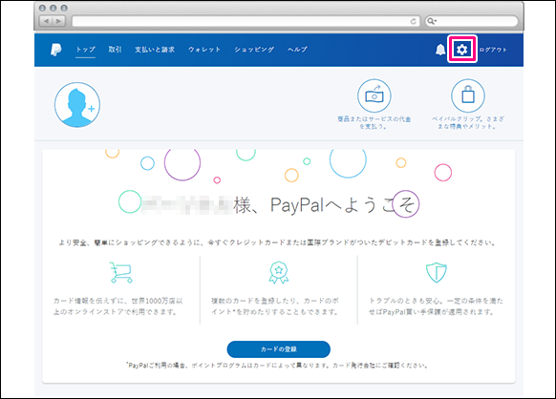Click the 複数のカードを登録 description text
The image size is (556, 399).
[275, 306]
